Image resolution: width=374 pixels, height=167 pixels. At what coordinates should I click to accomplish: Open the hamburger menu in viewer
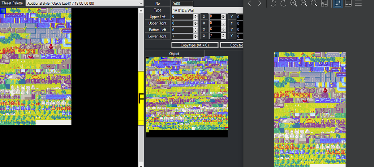tap(358, 3)
